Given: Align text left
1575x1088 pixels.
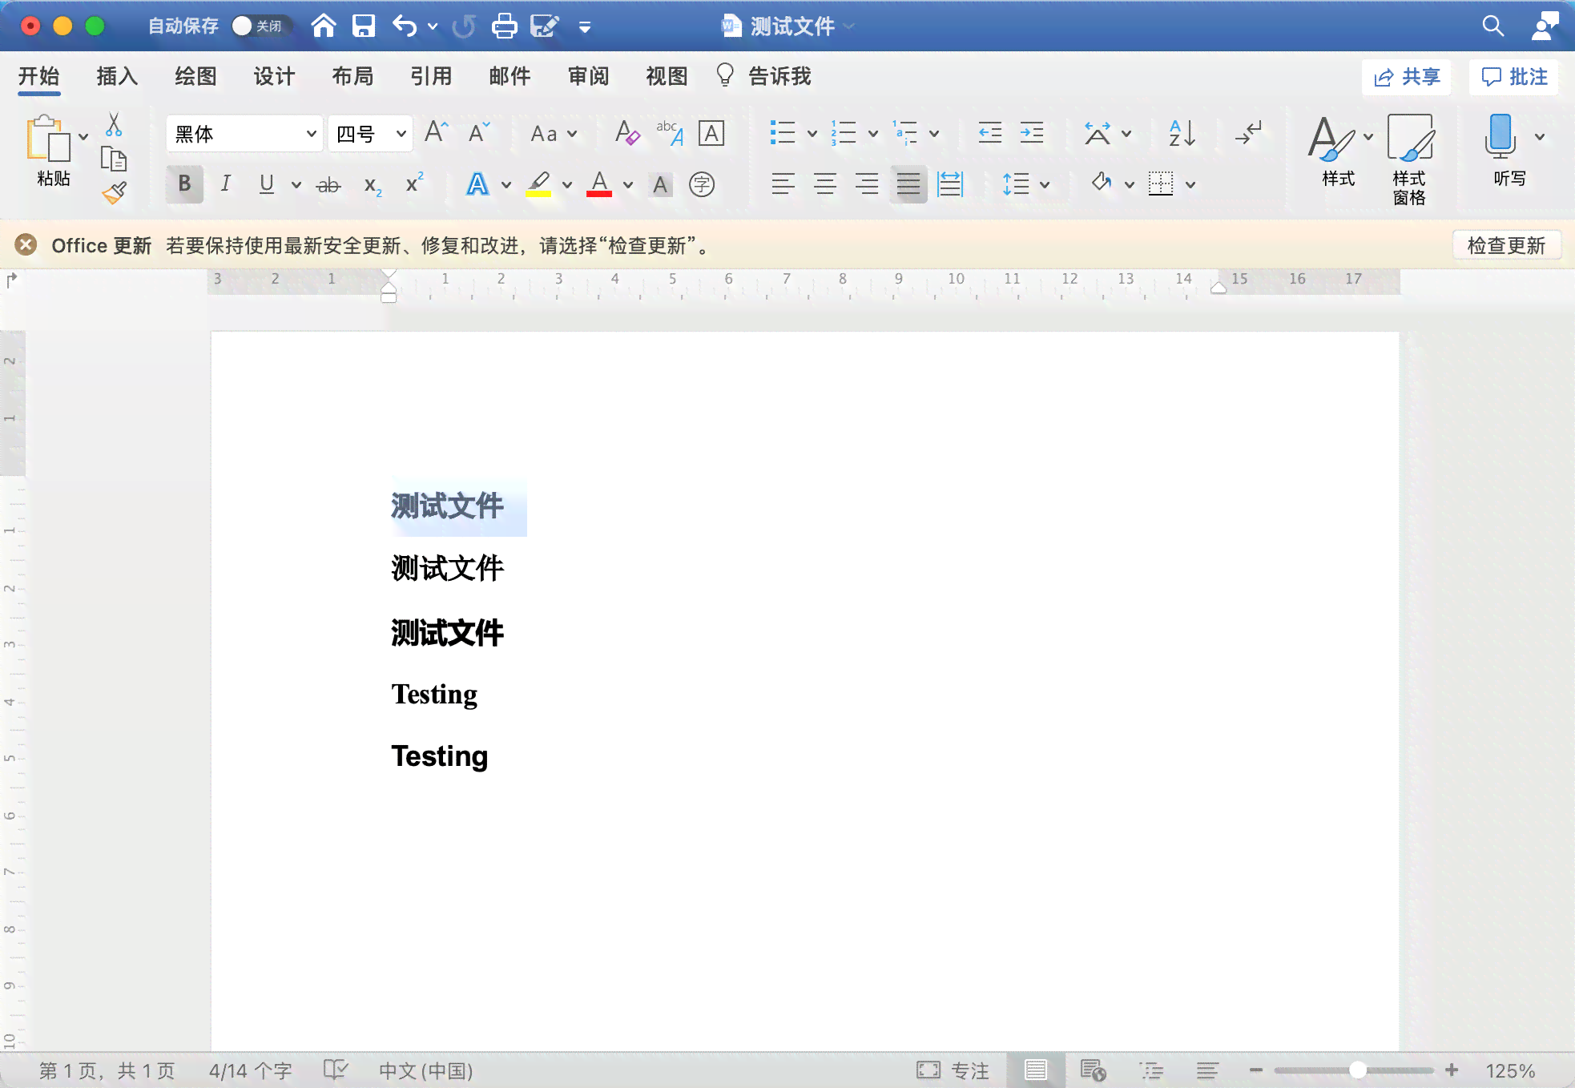Looking at the screenshot, I should [783, 184].
